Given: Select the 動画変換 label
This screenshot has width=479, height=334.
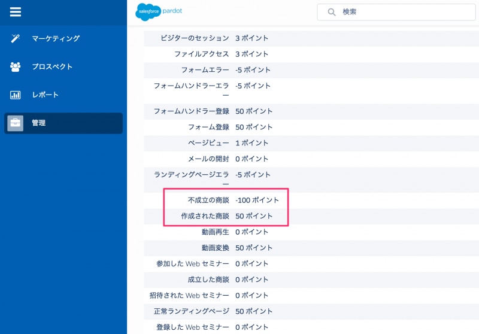Looking at the screenshot, I should tap(216, 248).
